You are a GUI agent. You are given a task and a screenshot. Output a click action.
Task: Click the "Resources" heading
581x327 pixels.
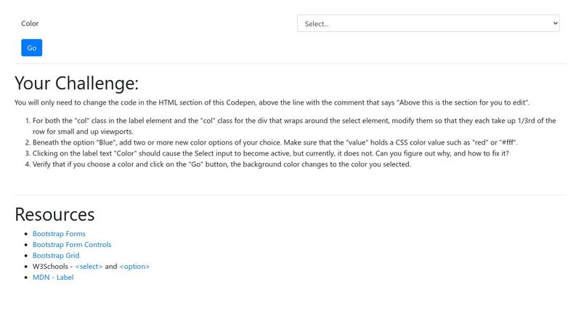click(x=54, y=214)
